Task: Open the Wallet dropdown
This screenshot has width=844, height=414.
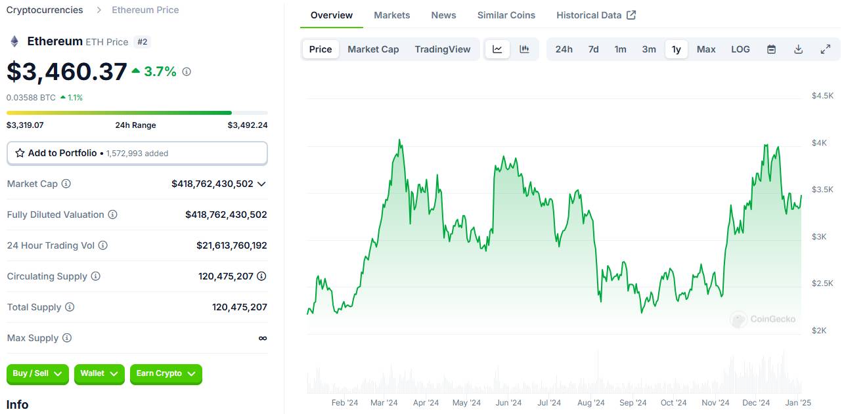Action: click(99, 374)
